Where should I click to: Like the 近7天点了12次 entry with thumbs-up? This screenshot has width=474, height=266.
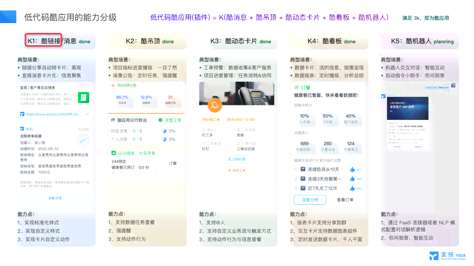point(352,188)
